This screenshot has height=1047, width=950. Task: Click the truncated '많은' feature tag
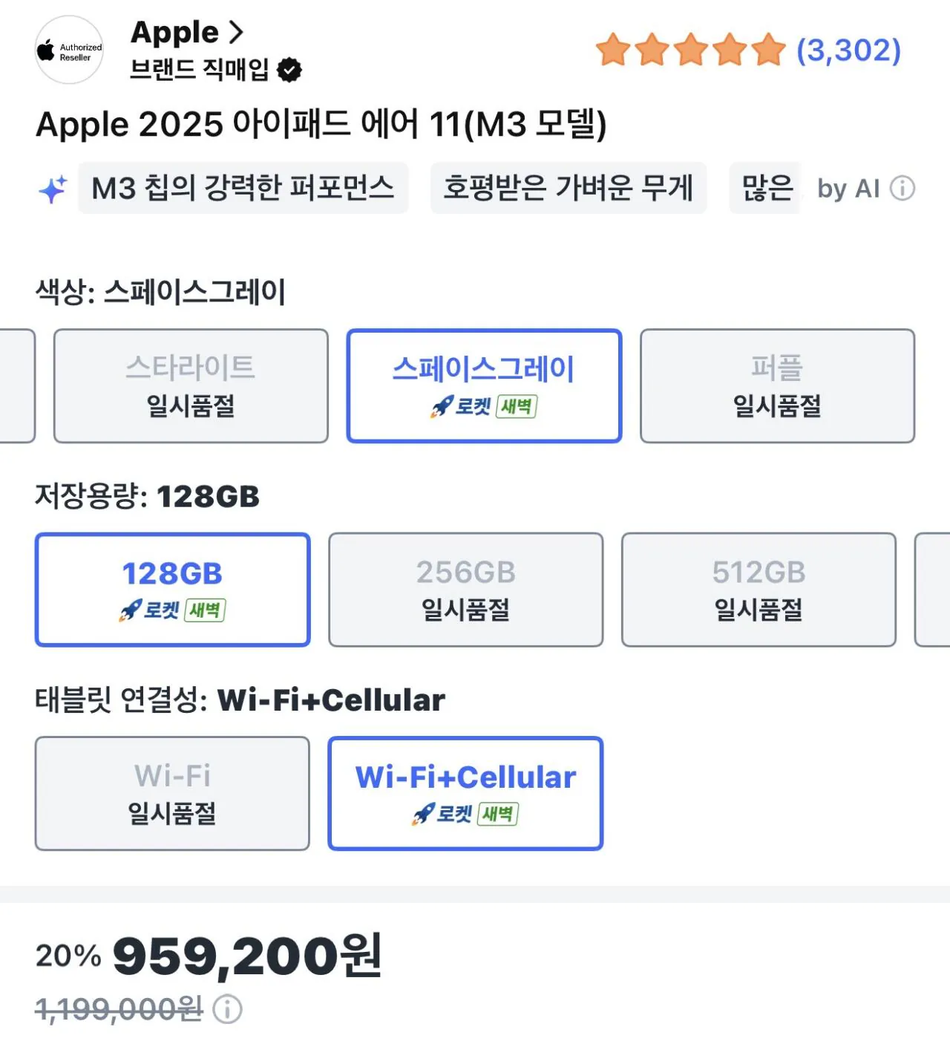[764, 189]
